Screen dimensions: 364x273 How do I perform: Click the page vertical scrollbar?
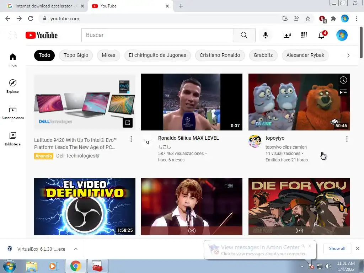[362, 42]
